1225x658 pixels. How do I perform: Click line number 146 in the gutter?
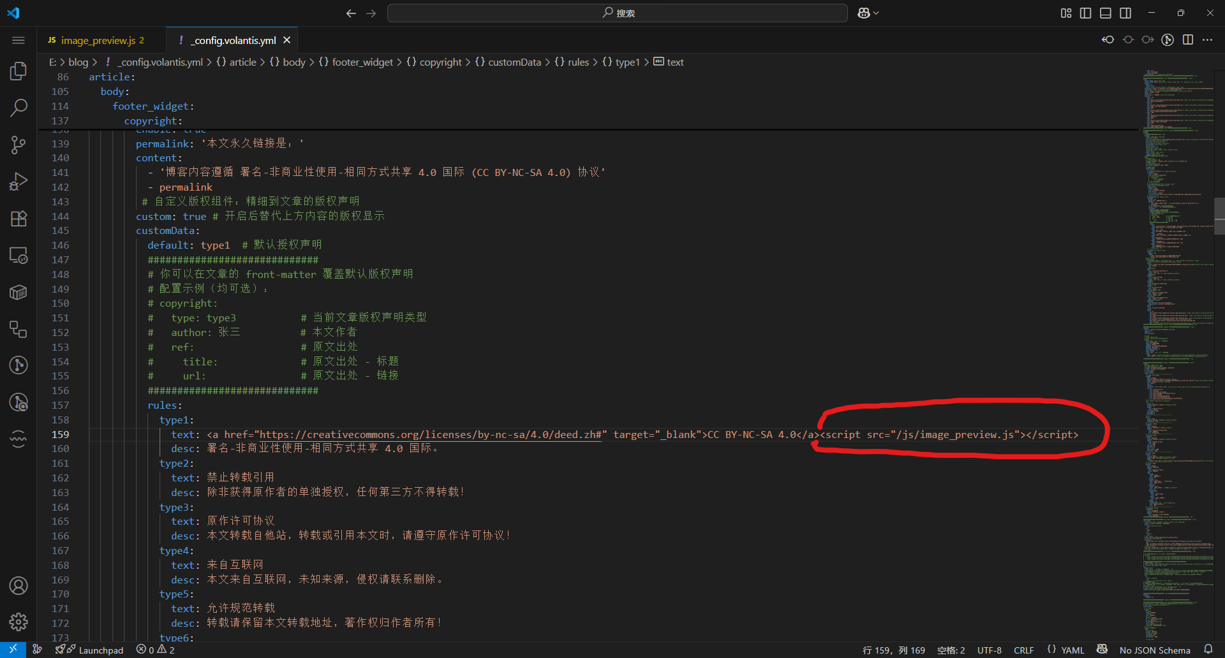tap(60, 245)
